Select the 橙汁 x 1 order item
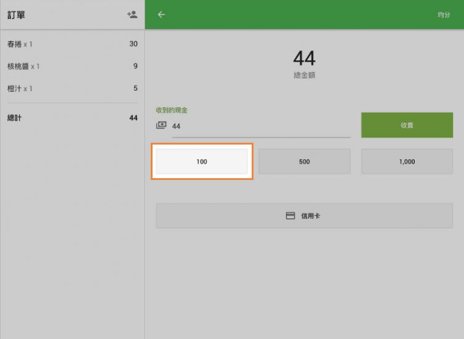This screenshot has height=339, width=464. pyautogui.click(x=20, y=89)
